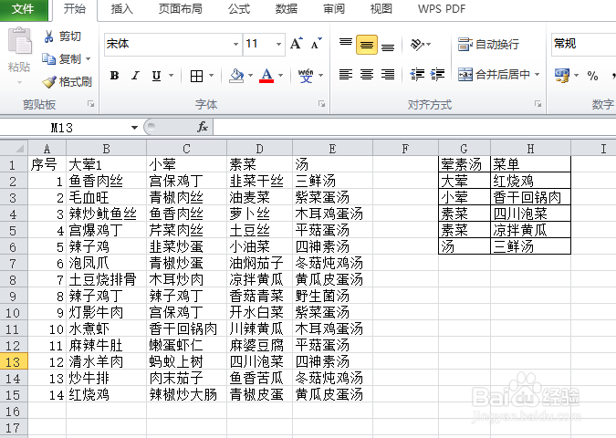Screen dimensions: 616x438
Task: Apply fill color with paint bucket icon
Action: (236, 76)
